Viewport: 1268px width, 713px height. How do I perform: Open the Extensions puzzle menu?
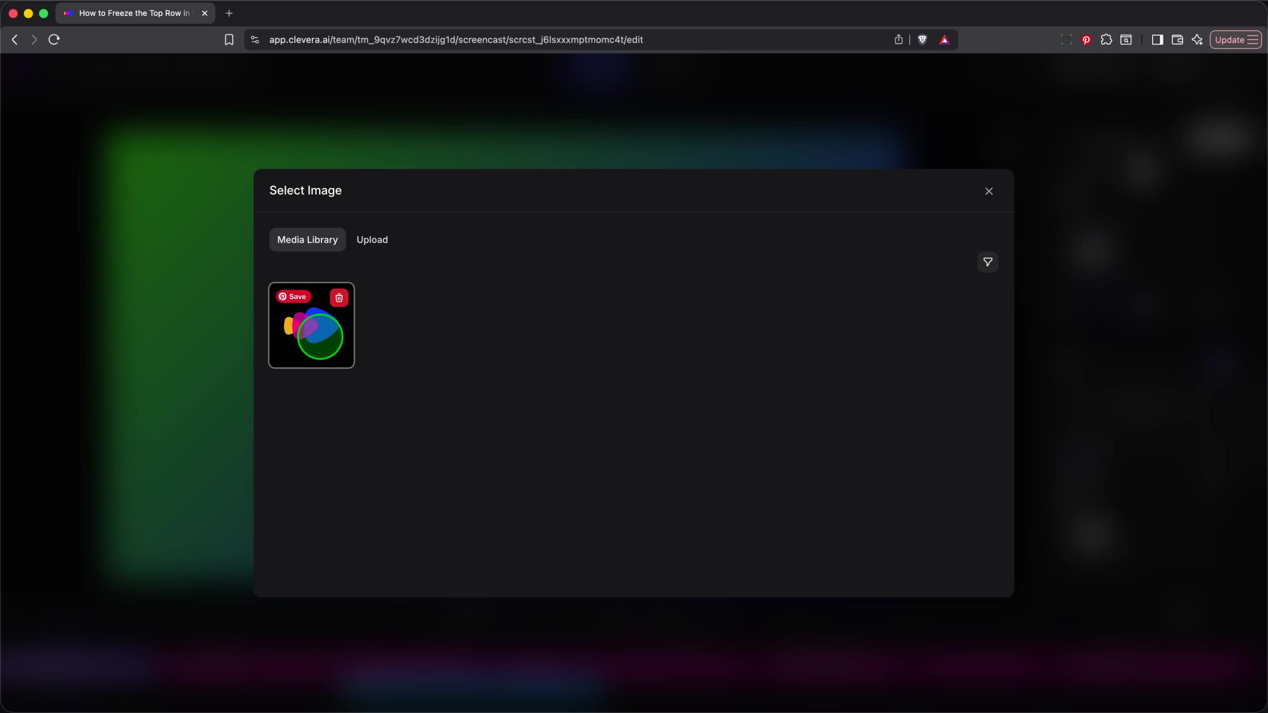1106,40
